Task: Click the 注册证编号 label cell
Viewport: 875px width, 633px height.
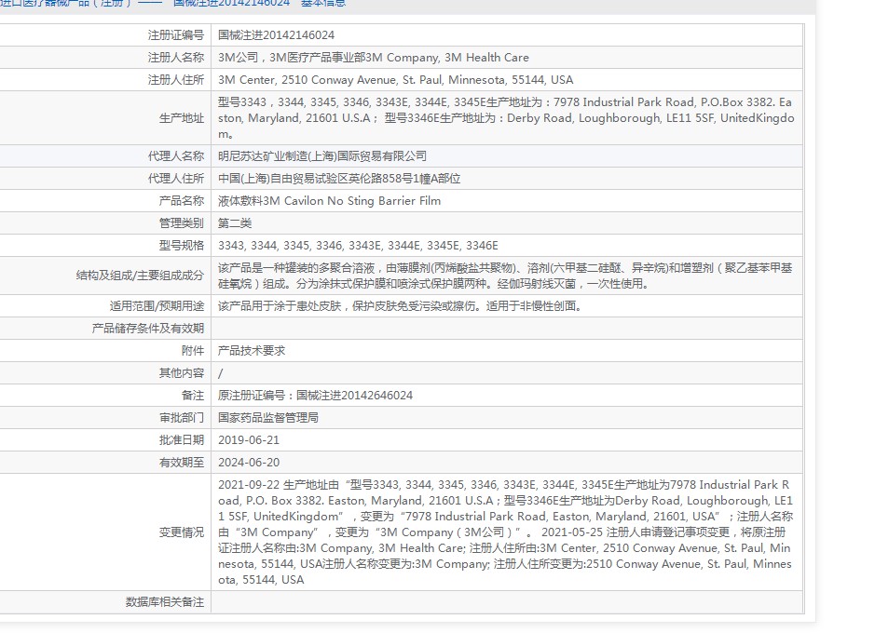Action: click(176, 35)
